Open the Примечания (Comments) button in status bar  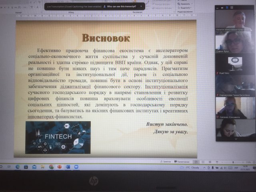[x=182, y=161]
